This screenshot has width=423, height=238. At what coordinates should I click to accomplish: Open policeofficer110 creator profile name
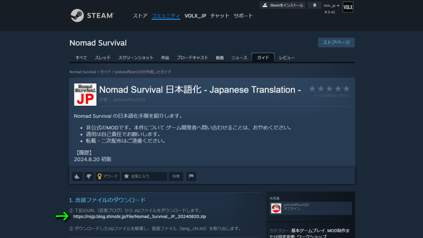pyautogui.click(x=296, y=205)
